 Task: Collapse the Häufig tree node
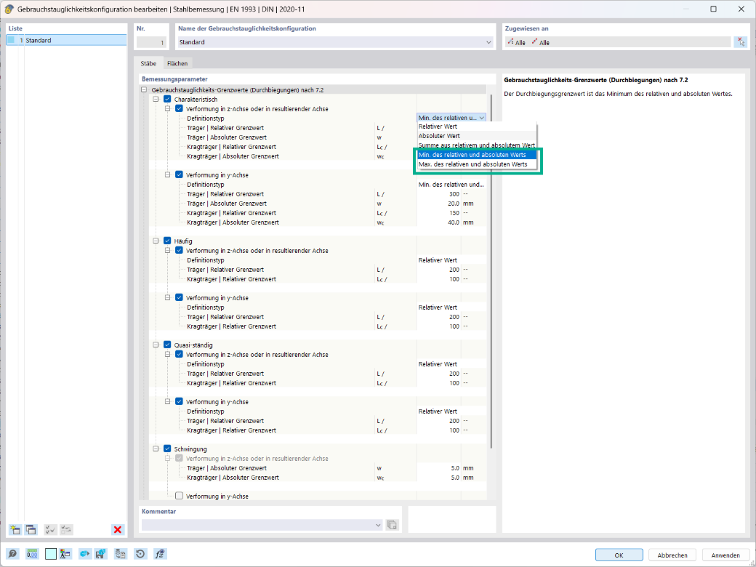click(156, 241)
